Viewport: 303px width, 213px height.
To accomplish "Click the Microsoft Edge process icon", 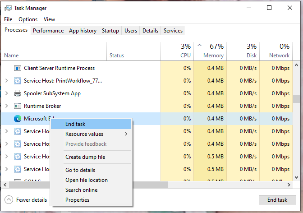I will tap(18, 119).
